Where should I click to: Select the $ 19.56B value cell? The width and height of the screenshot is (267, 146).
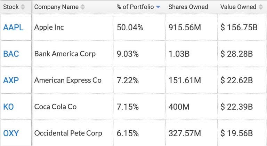click(236, 133)
